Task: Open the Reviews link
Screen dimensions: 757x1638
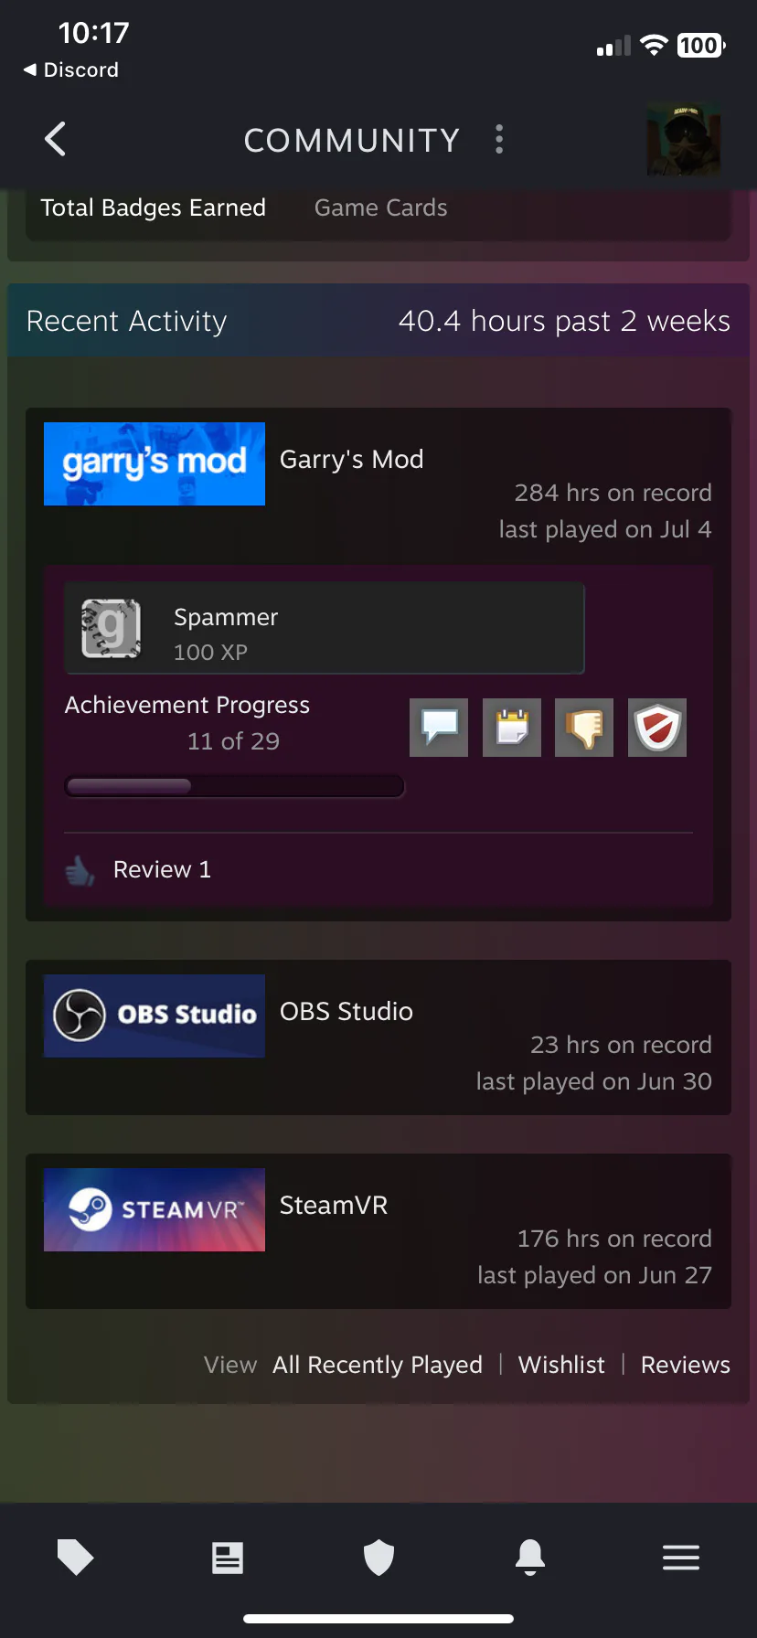Action: pyautogui.click(x=686, y=1365)
